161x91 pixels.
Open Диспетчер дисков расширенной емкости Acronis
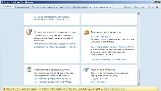tap(112, 47)
